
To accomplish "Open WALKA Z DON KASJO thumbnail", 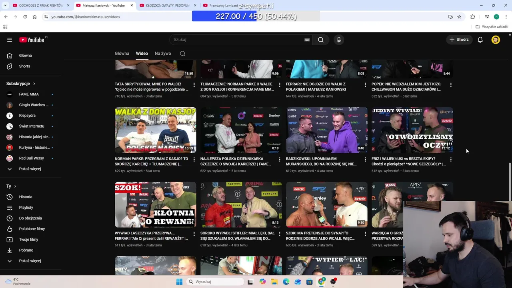I will tap(156, 130).
